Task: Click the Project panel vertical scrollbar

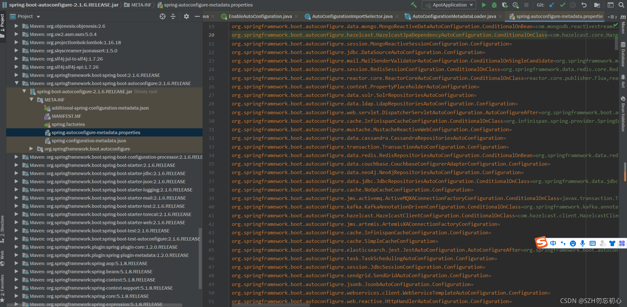Action: click(200, 259)
